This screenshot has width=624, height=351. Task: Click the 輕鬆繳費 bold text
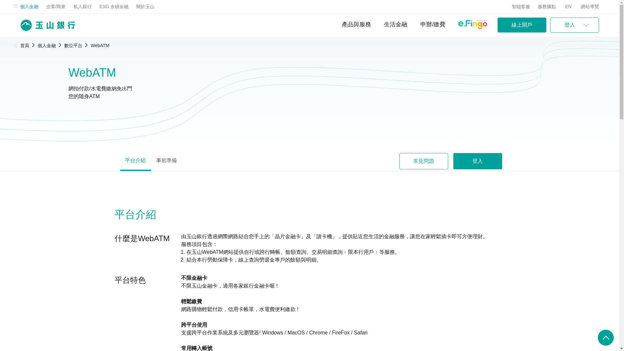coord(191,302)
